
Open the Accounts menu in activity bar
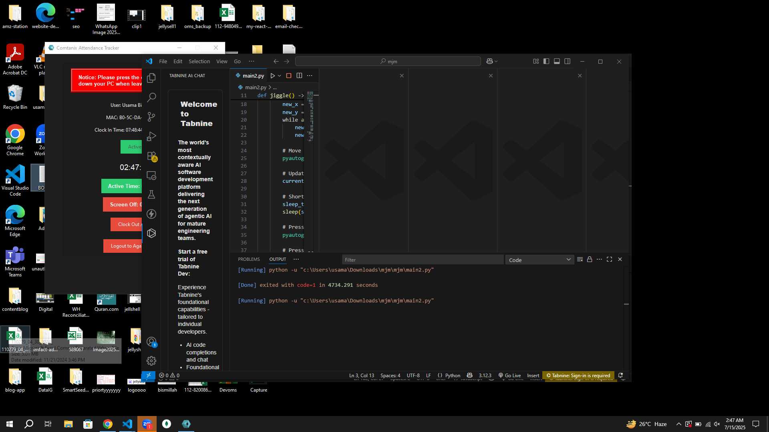tap(151, 342)
